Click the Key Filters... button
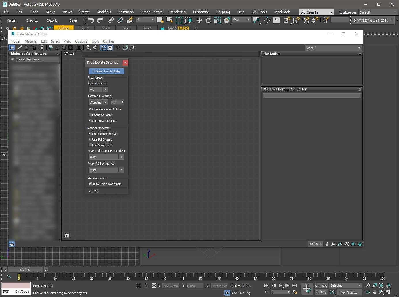Image resolution: width=399 pixels, height=297 pixels. (x=349, y=292)
